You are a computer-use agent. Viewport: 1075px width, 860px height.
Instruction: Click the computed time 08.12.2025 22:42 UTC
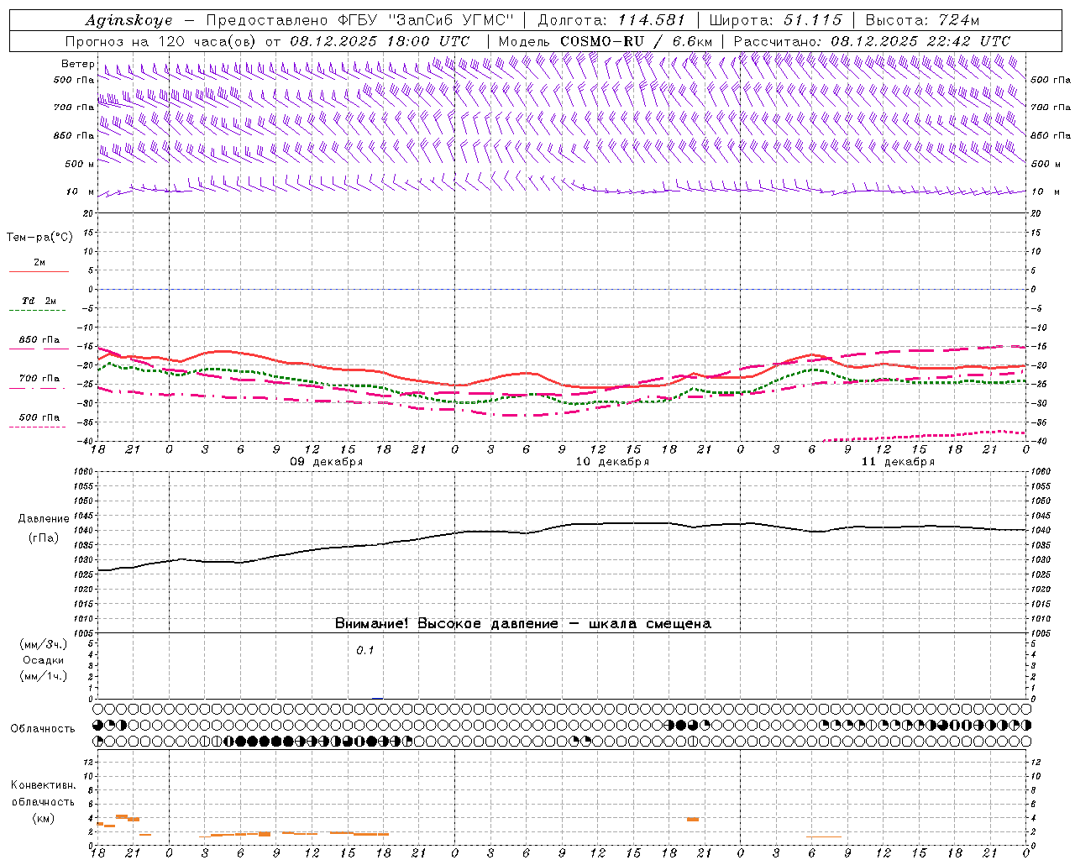(920, 41)
